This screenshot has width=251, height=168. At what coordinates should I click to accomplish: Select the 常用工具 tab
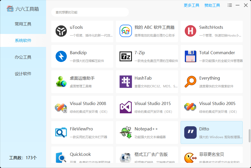[23, 24]
